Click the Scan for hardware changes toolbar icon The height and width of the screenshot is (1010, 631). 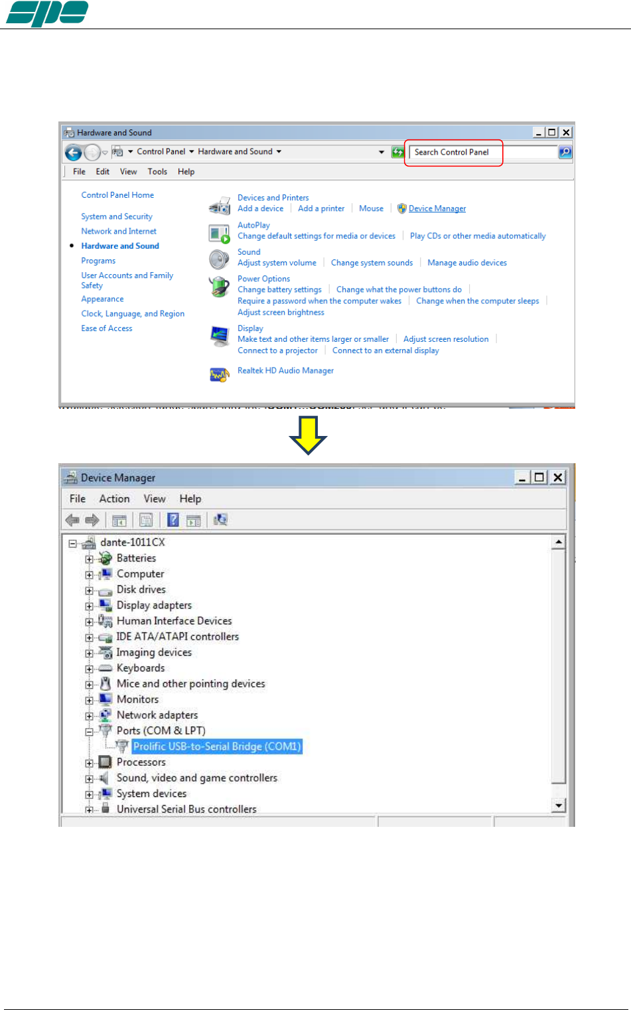(220, 520)
